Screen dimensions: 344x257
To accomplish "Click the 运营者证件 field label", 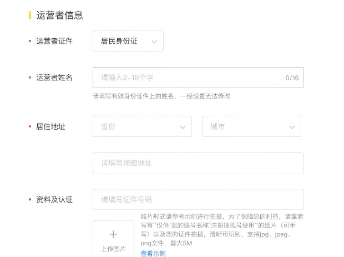I will click(x=54, y=41).
